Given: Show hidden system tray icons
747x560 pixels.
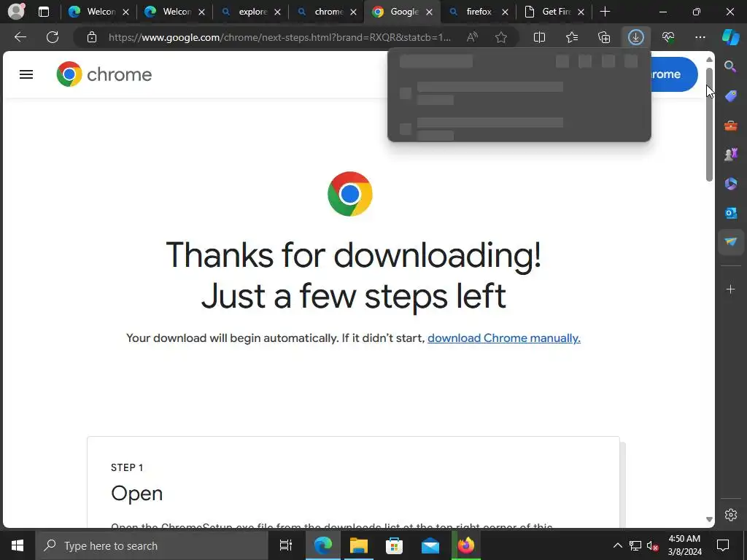Looking at the screenshot, I should (x=617, y=545).
